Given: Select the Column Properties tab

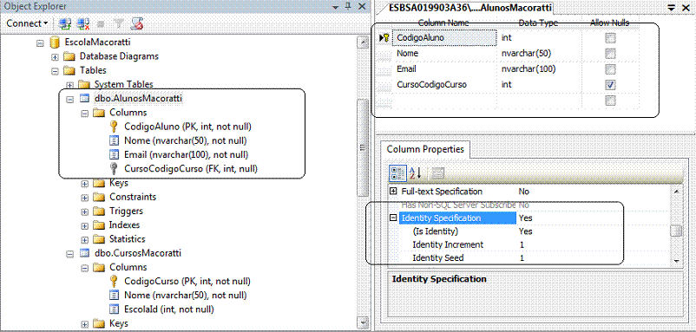Looking at the screenshot, I should pos(425,149).
